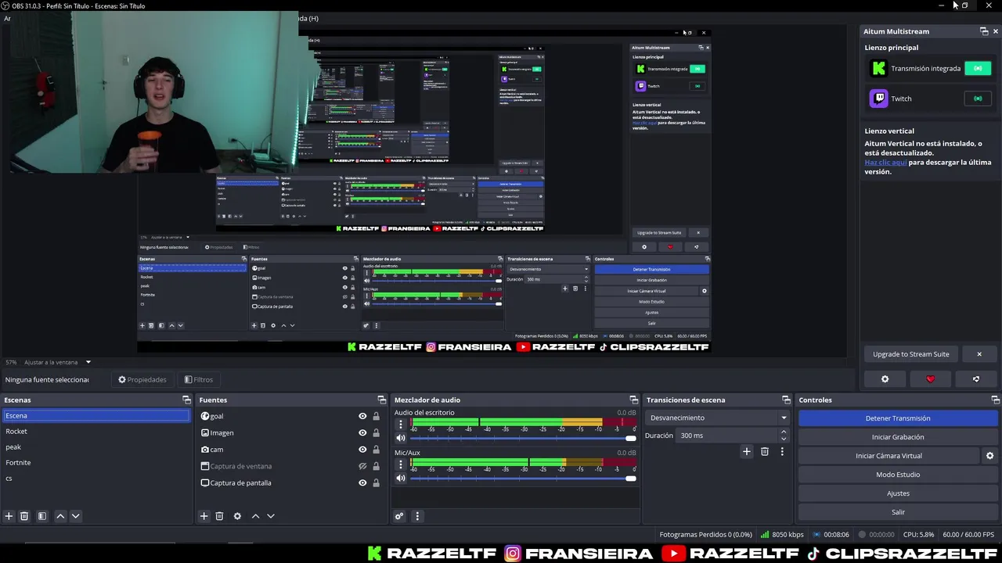
Task: Show the Captura de ventana source
Action: [362, 466]
